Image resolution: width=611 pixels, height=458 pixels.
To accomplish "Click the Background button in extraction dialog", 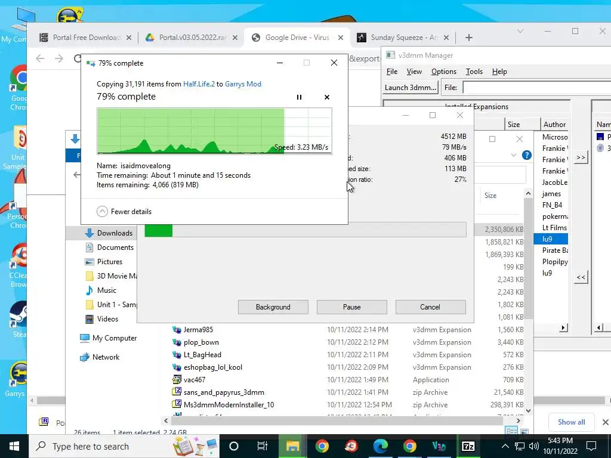I will point(273,307).
